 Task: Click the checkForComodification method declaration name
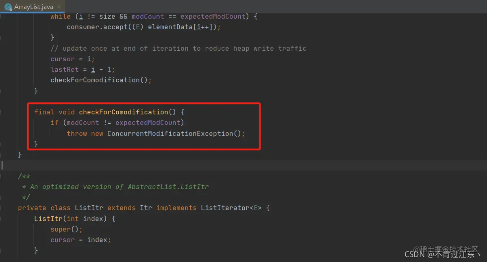(x=124, y=112)
